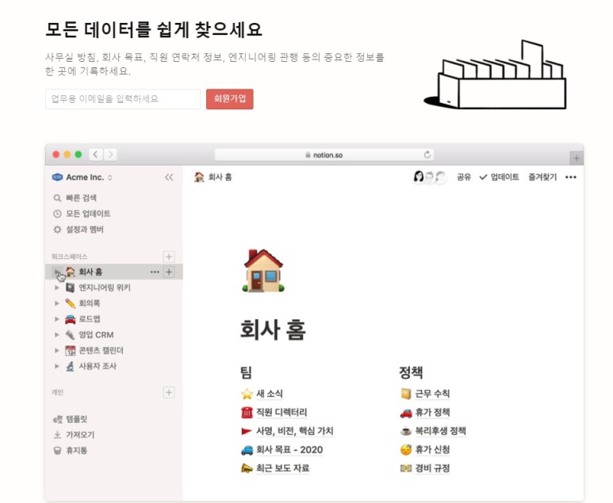Open the new browser tab plus button
613x503 pixels.
[577, 158]
